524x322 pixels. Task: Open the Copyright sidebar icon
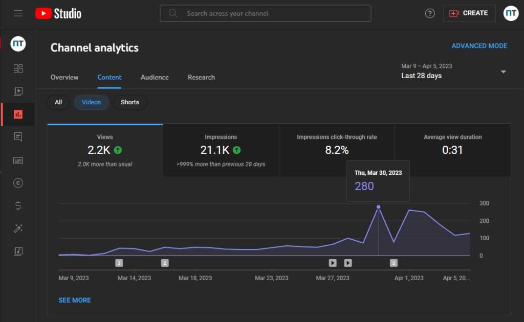18,183
